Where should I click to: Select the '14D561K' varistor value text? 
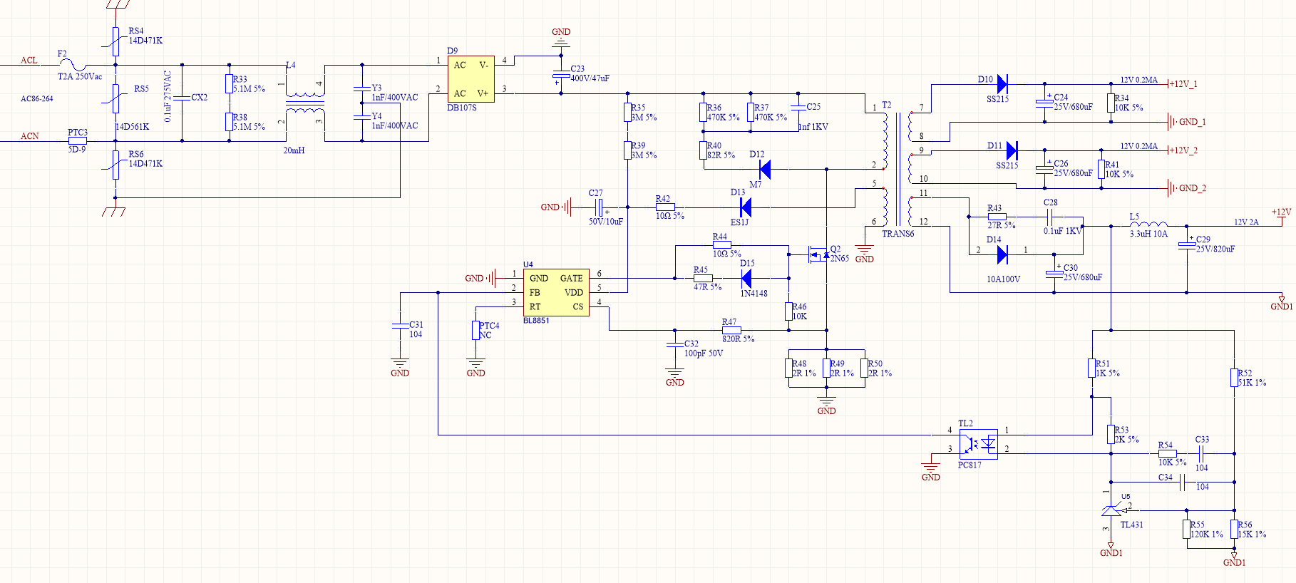[133, 127]
